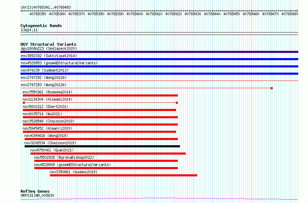Screen dimensions: 308x203
Task: Click the red bar under nsv4390616
Action: pos(101,139)
